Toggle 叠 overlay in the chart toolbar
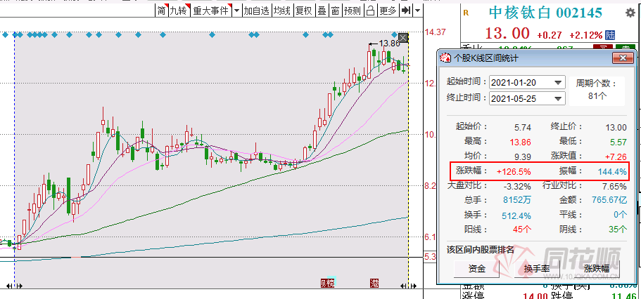The image size is (641, 299). click(x=322, y=11)
